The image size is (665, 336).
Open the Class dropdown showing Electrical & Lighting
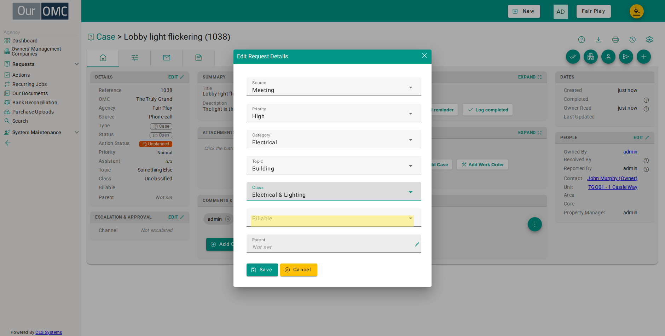[334, 191]
